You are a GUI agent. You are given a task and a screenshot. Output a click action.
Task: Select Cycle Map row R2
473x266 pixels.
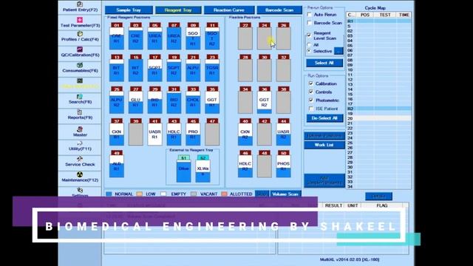pos(378,109)
